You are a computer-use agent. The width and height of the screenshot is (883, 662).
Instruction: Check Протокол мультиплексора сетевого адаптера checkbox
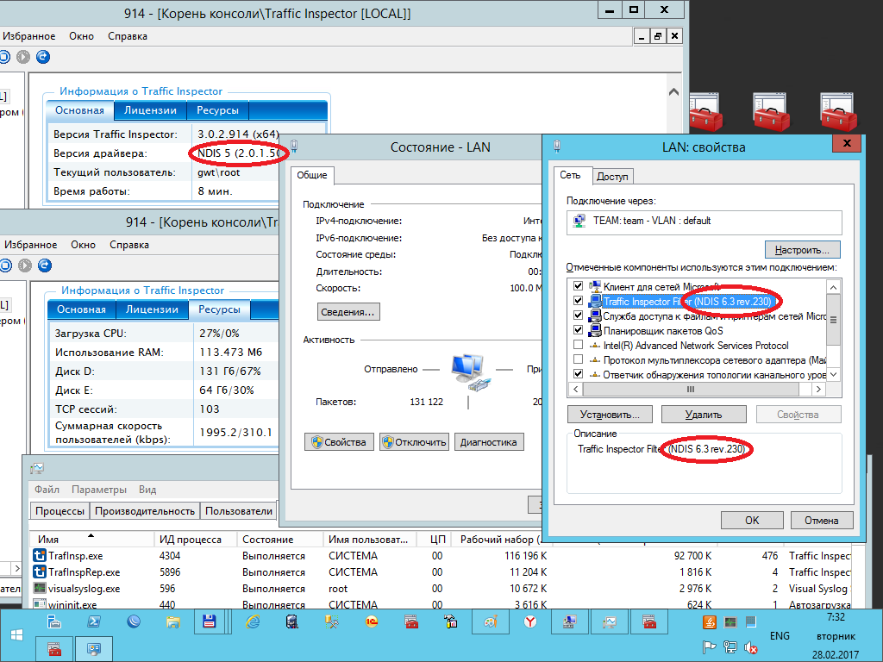point(578,359)
